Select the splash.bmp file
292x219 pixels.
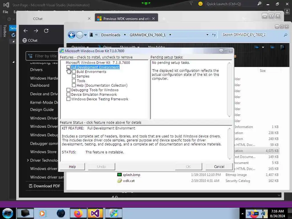[131, 175]
